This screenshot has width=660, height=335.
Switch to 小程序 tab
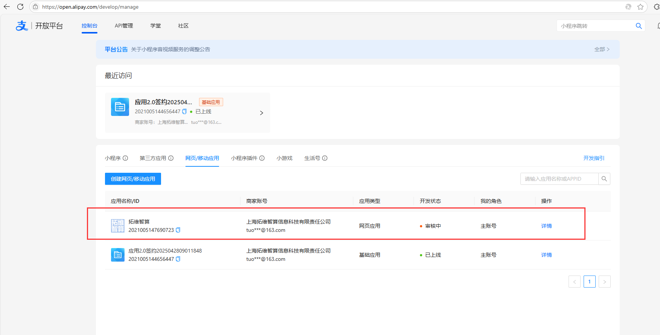pos(113,158)
